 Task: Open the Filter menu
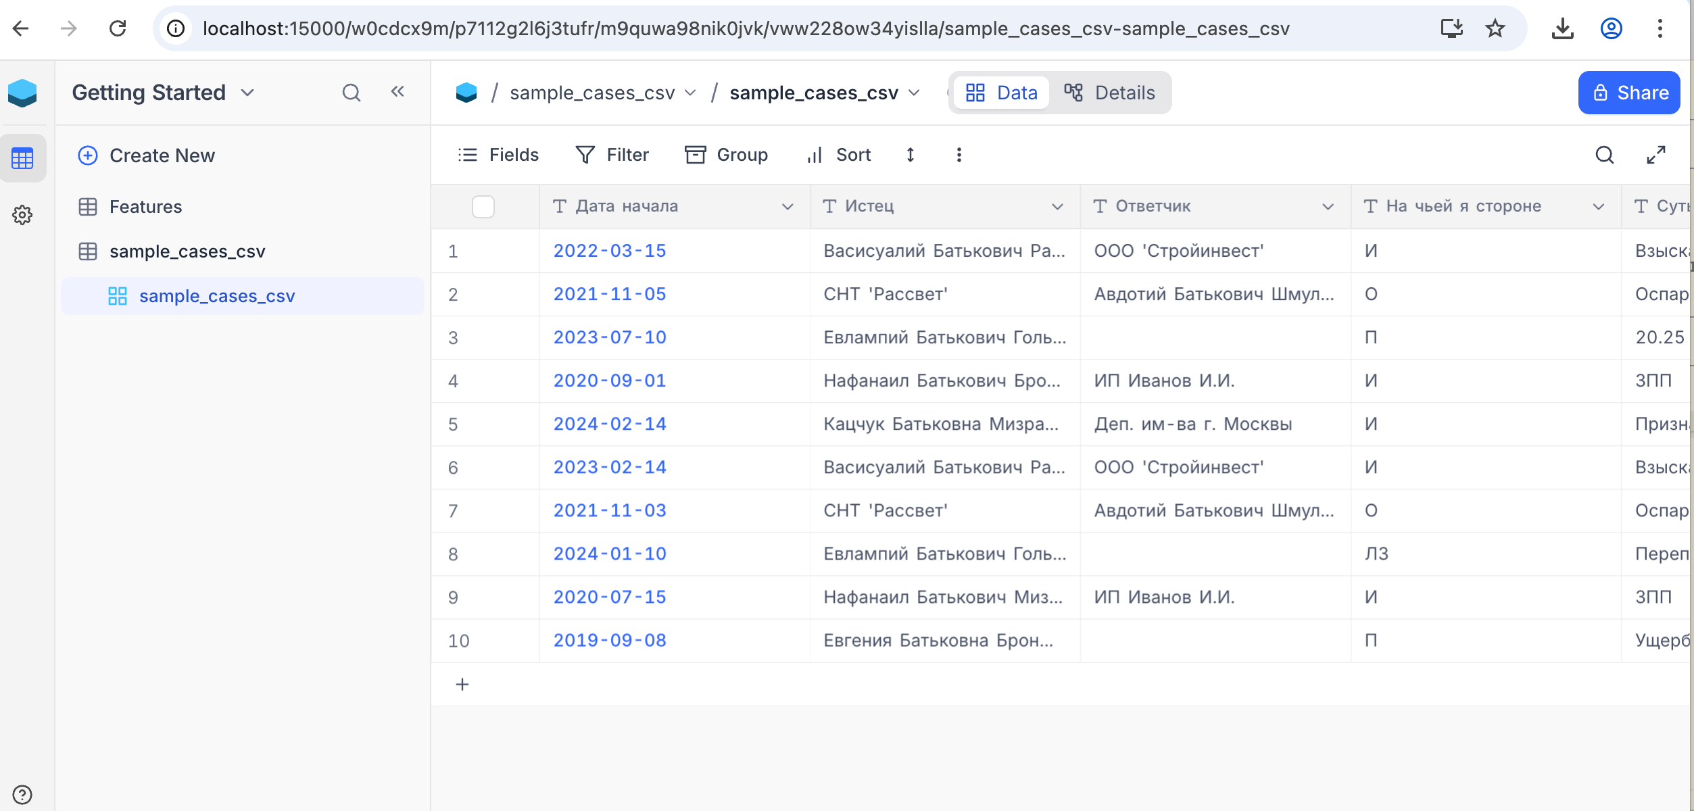[612, 155]
